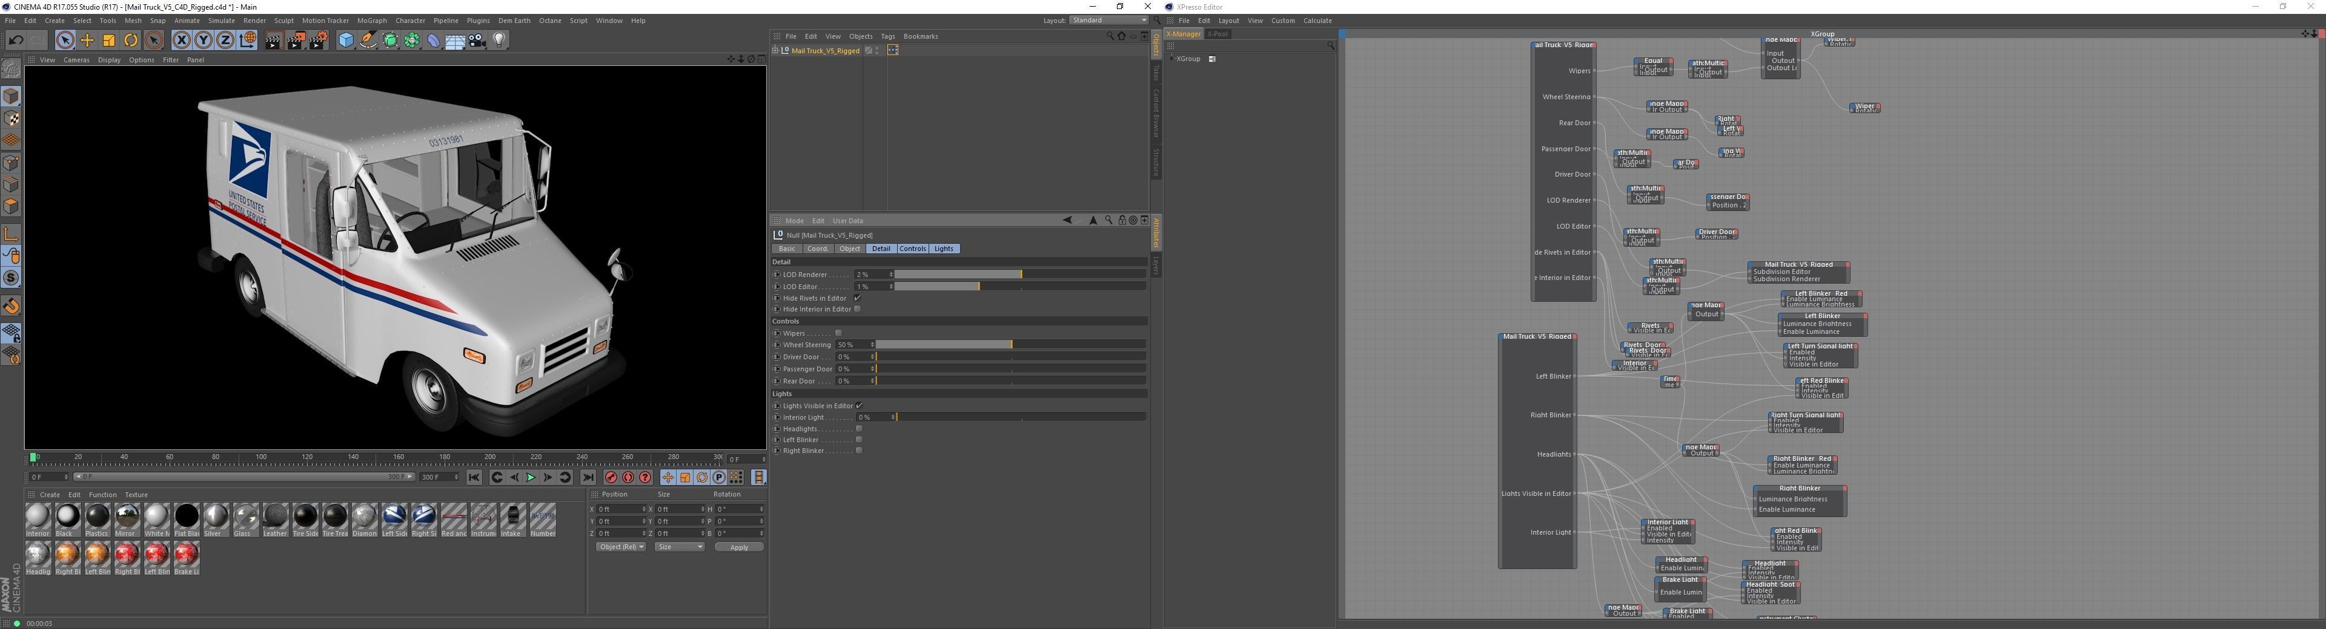Screen dimensions: 2326x629
Task: Open the Layout dropdown set to Standard
Action: [1109, 20]
